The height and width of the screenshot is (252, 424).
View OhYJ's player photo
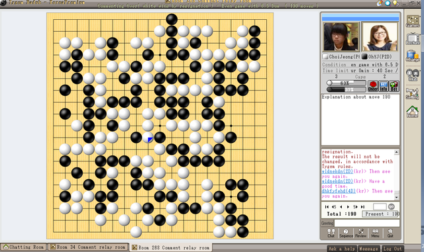coord(380,36)
